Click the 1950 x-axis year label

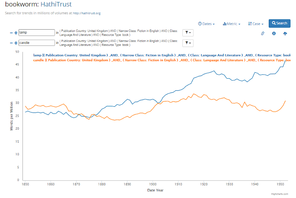click(x=280, y=184)
